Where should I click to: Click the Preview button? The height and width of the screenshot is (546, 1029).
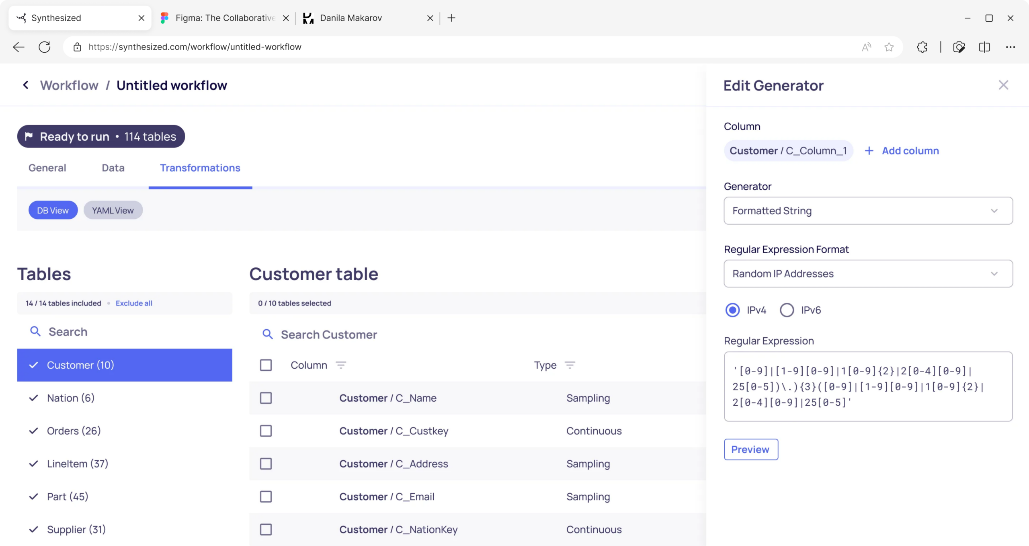751,450
